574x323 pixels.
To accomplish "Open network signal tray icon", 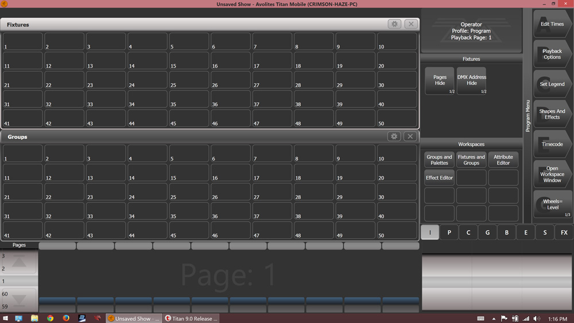I will pyautogui.click(x=526, y=318).
